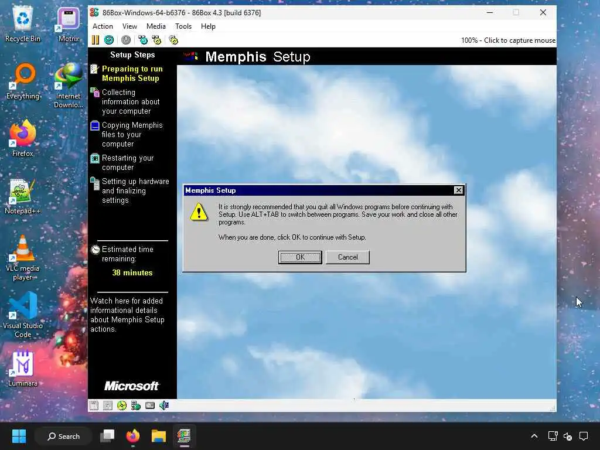Screen dimensions: 600x450
Task: Click the clock icon by Estimated time
Action: (96, 250)
